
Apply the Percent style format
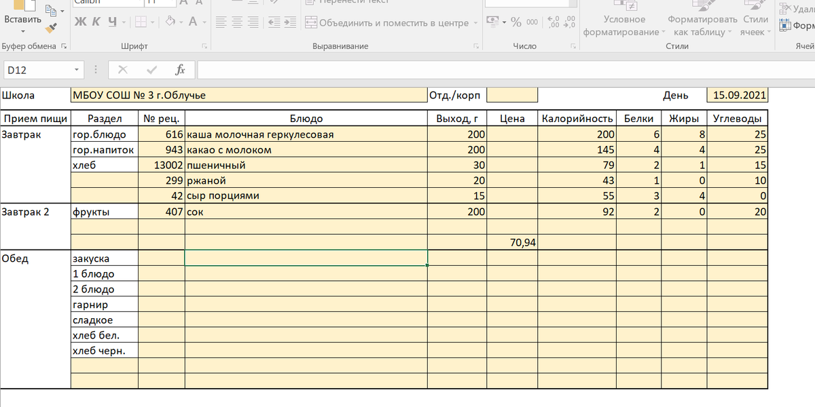pos(516,22)
